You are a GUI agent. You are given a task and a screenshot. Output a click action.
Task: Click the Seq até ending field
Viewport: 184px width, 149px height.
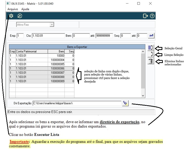142,36
